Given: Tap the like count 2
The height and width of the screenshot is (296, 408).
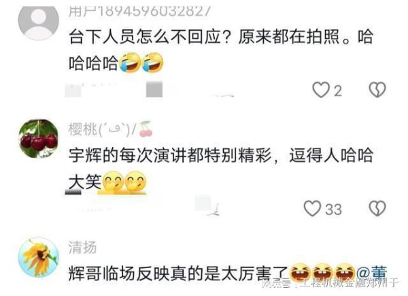Looking at the screenshot, I should pos(338,91).
